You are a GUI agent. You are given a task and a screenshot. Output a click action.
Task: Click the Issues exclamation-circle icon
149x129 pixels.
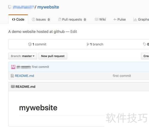[x=33, y=19]
